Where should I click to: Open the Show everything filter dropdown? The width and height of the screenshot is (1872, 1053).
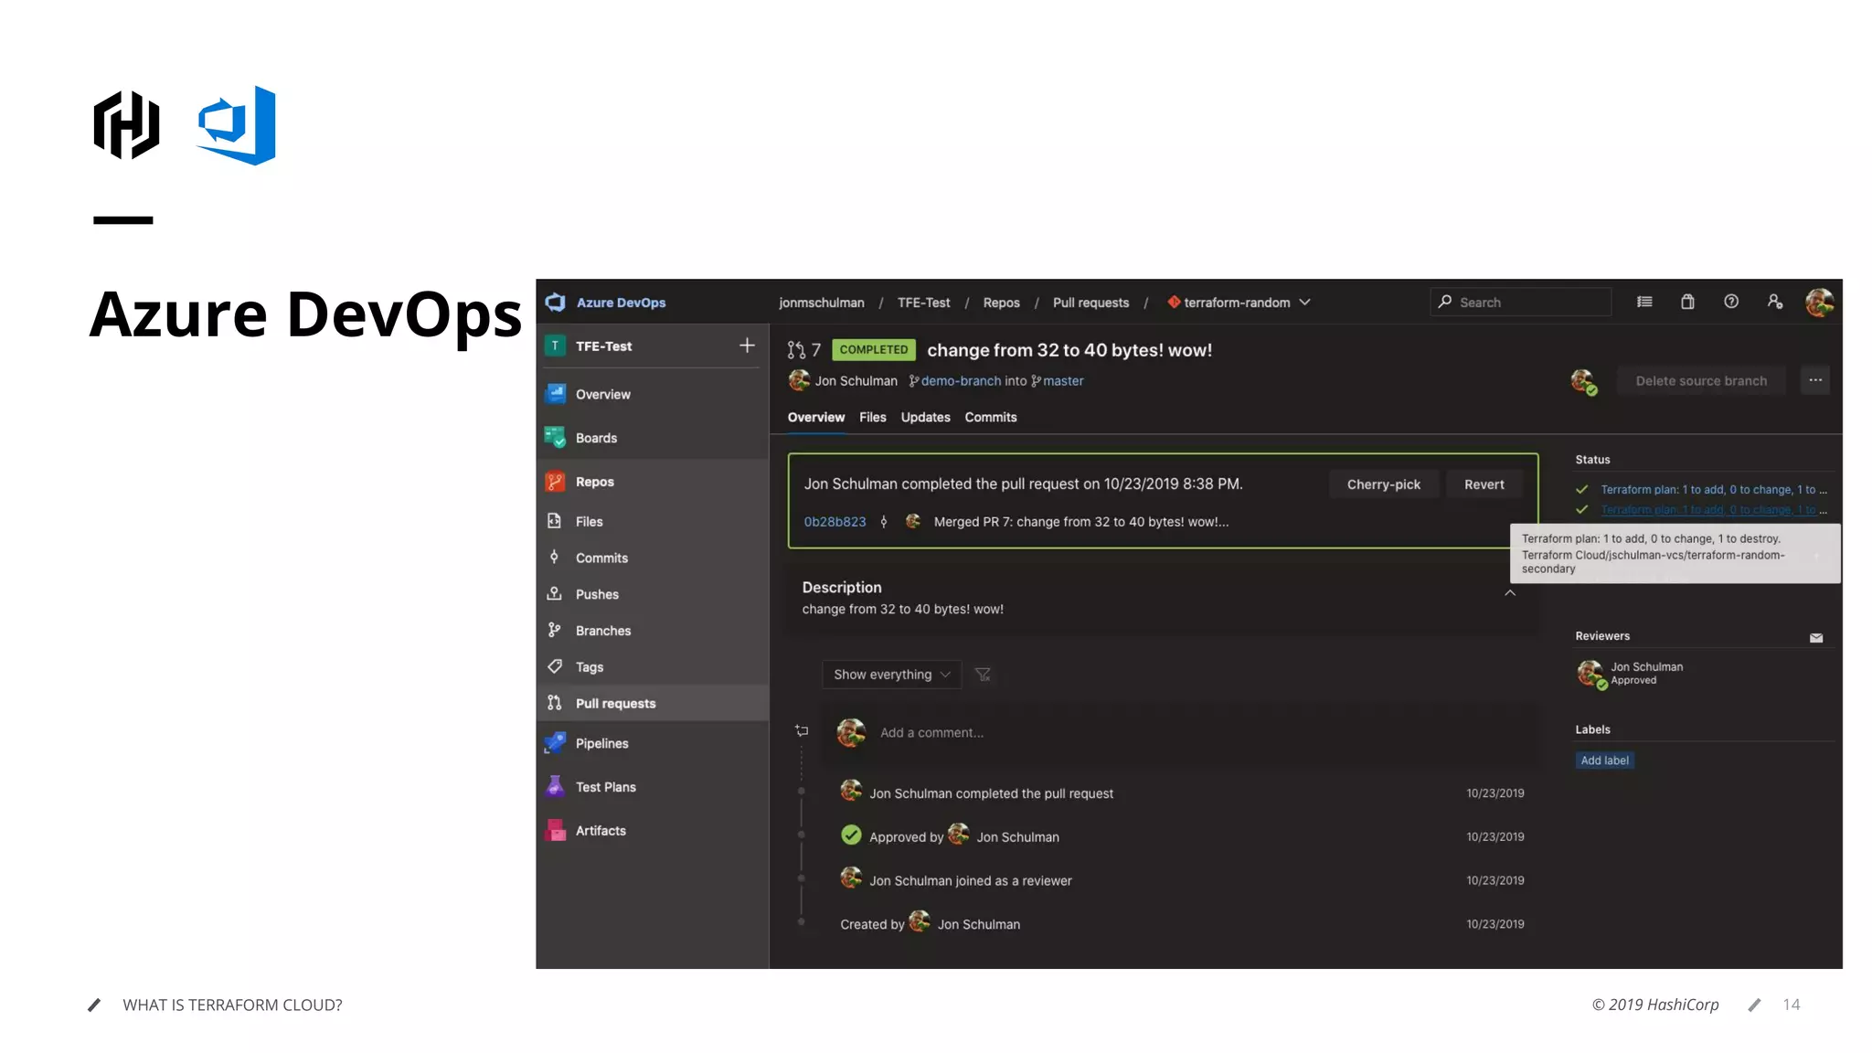point(891,675)
